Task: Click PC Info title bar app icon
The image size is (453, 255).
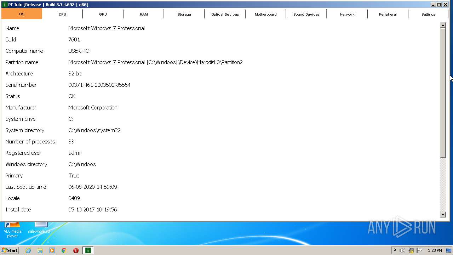Action: tap(5, 5)
